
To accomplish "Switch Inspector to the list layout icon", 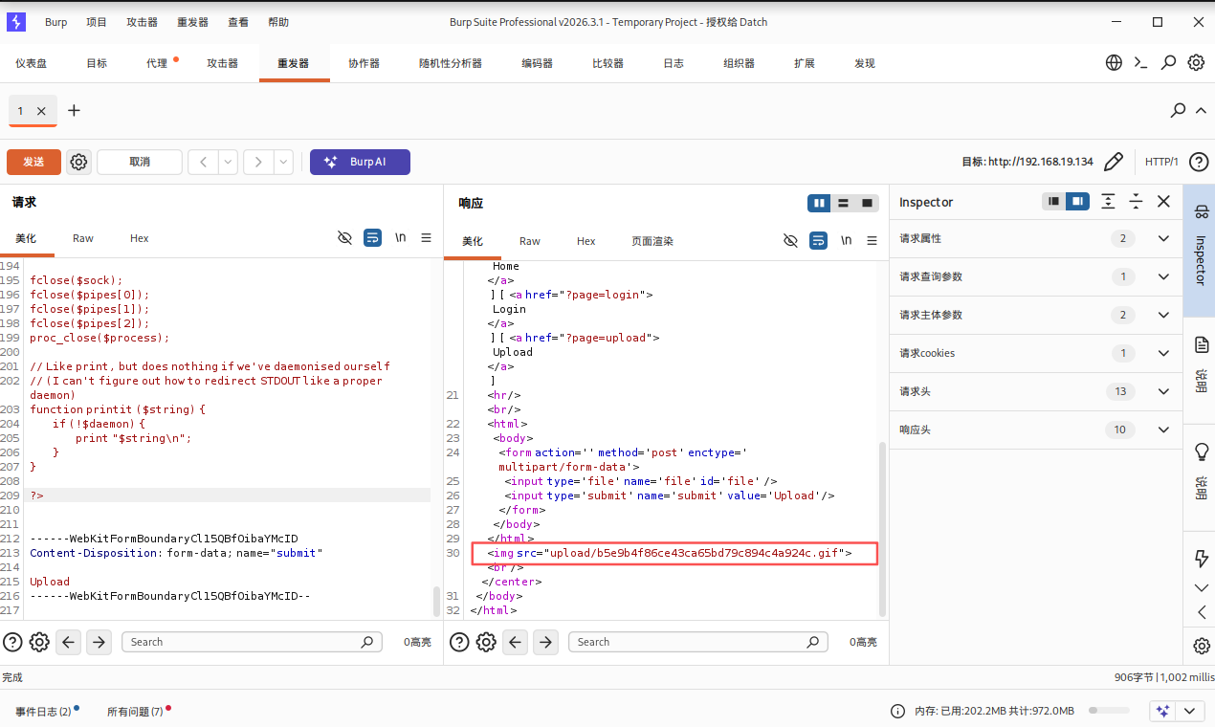I will click(x=1053, y=202).
